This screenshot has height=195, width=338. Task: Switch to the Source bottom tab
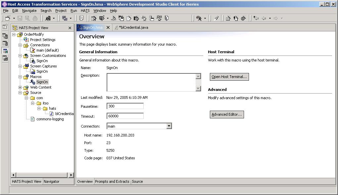click(137, 181)
